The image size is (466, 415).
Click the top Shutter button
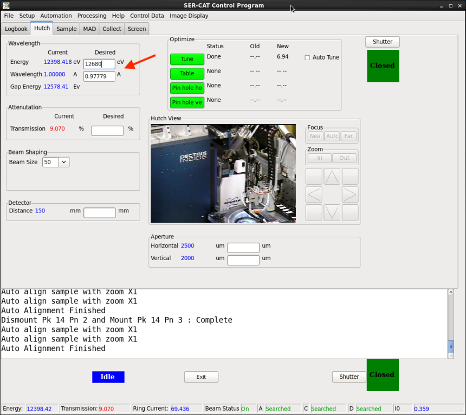pos(382,42)
